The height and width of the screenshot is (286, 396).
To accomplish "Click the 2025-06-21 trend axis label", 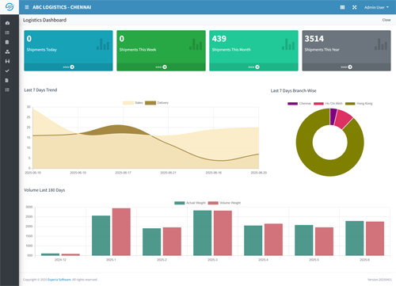I will pyautogui.click(x=168, y=173).
